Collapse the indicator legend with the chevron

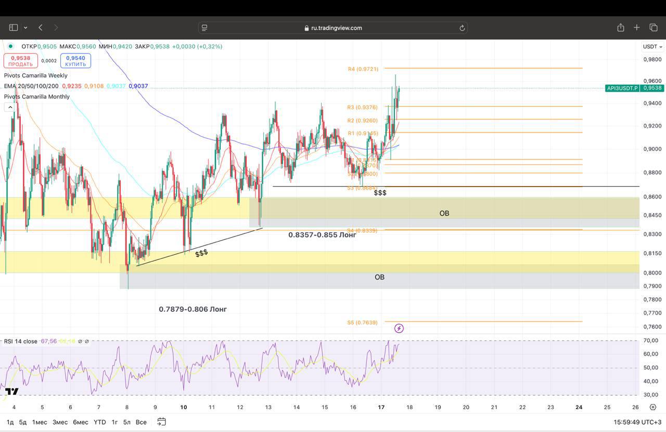point(9,107)
